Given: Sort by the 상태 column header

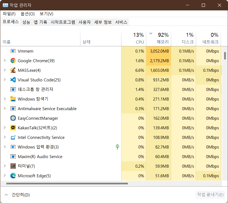Looking at the screenshot, I should click(x=101, y=39).
